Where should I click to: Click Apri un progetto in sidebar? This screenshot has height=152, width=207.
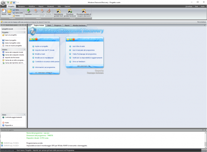9,35
